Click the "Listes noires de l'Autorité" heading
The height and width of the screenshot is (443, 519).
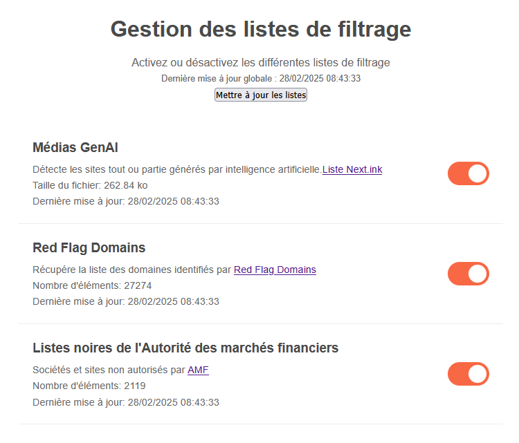(185, 348)
